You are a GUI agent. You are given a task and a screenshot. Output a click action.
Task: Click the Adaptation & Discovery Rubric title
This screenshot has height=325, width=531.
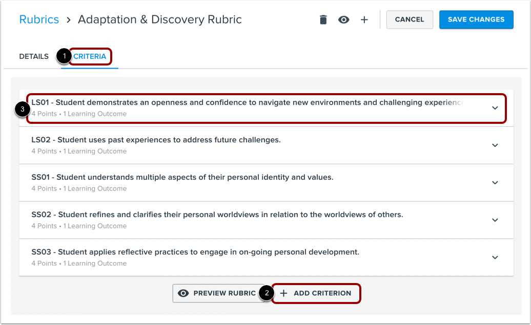click(x=159, y=19)
